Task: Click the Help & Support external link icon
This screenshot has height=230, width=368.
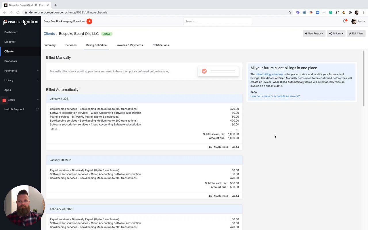Action: coord(37,109)
